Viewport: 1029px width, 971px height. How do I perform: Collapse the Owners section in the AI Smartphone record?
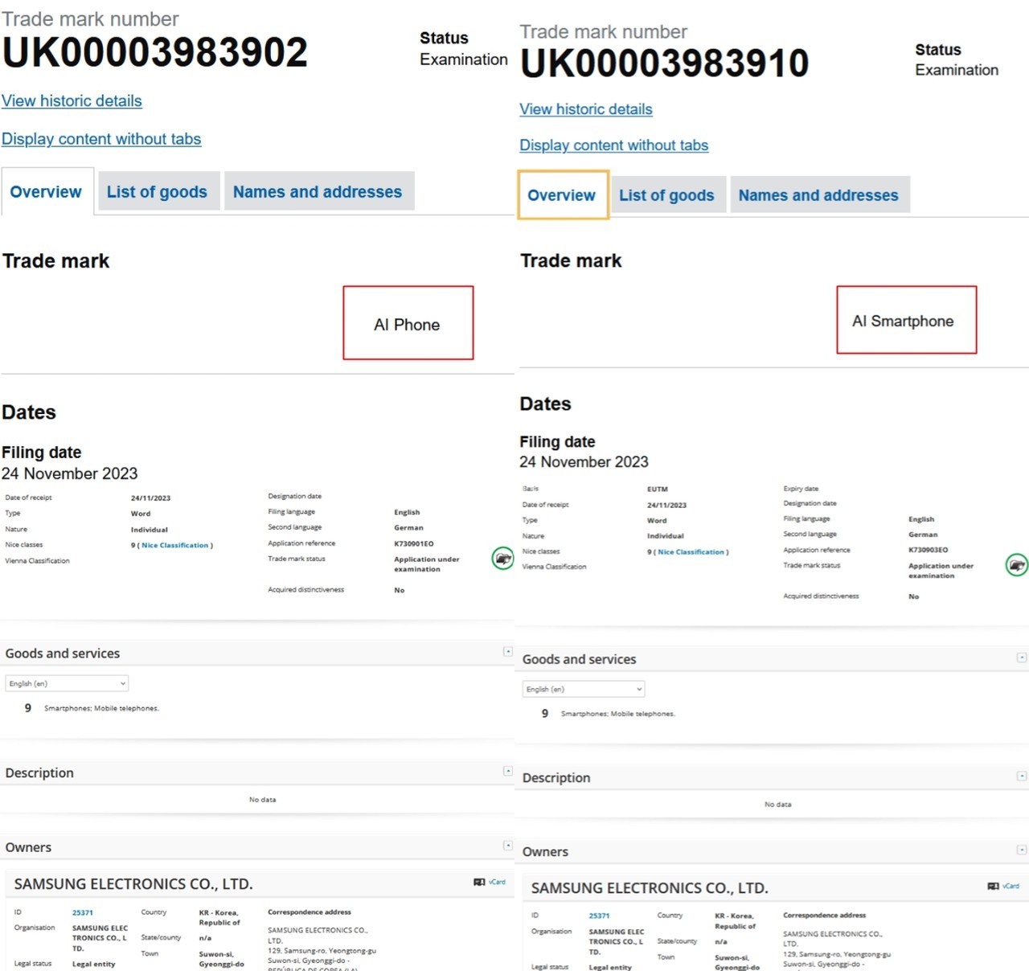pos(1021,850)
